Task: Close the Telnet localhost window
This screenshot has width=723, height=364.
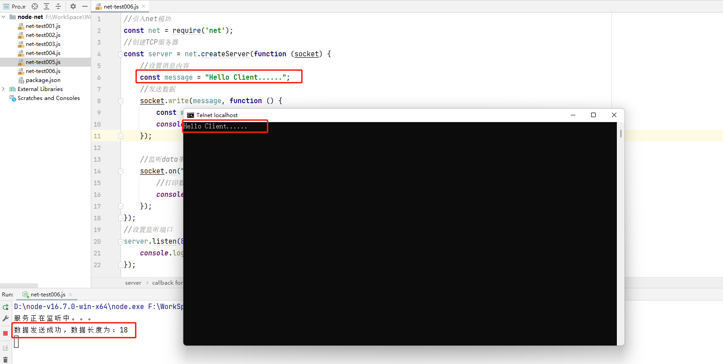Action: (614, 115)
